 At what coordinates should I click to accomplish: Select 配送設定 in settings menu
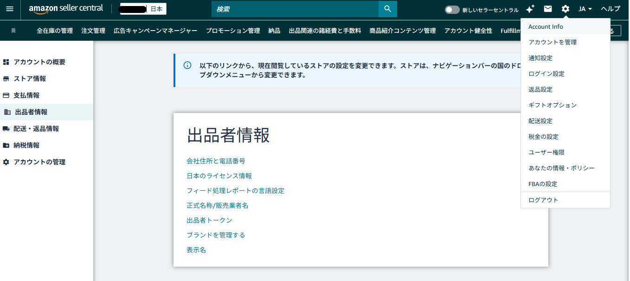coord(566,121)
